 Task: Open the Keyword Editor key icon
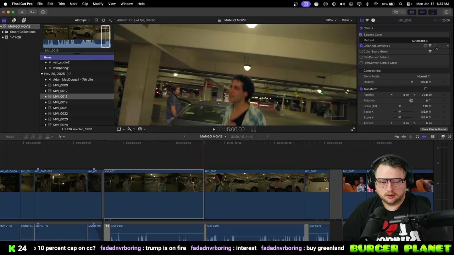(x=32, y=12)
